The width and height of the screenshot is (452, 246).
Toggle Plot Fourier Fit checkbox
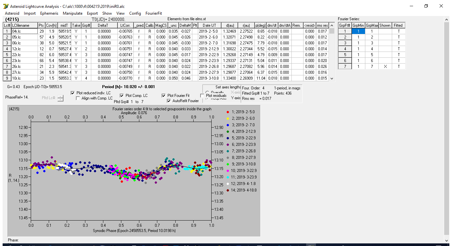click(164, 96)
